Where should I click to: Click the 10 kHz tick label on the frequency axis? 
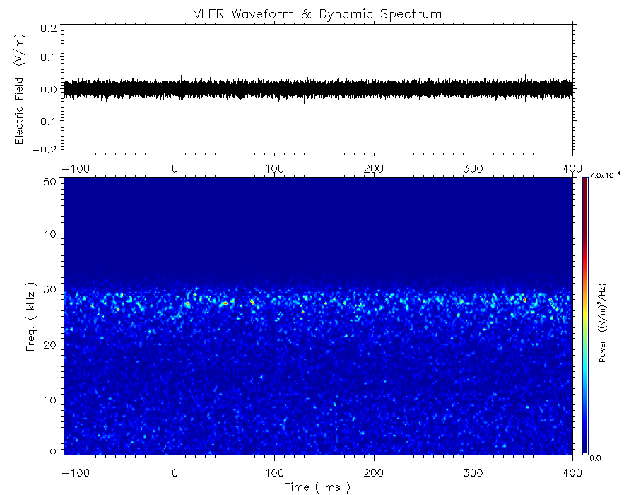[50, 400]
